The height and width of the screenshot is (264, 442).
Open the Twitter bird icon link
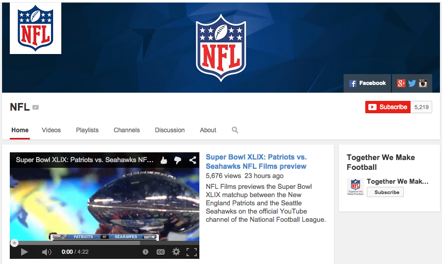[x=412, y=83]
